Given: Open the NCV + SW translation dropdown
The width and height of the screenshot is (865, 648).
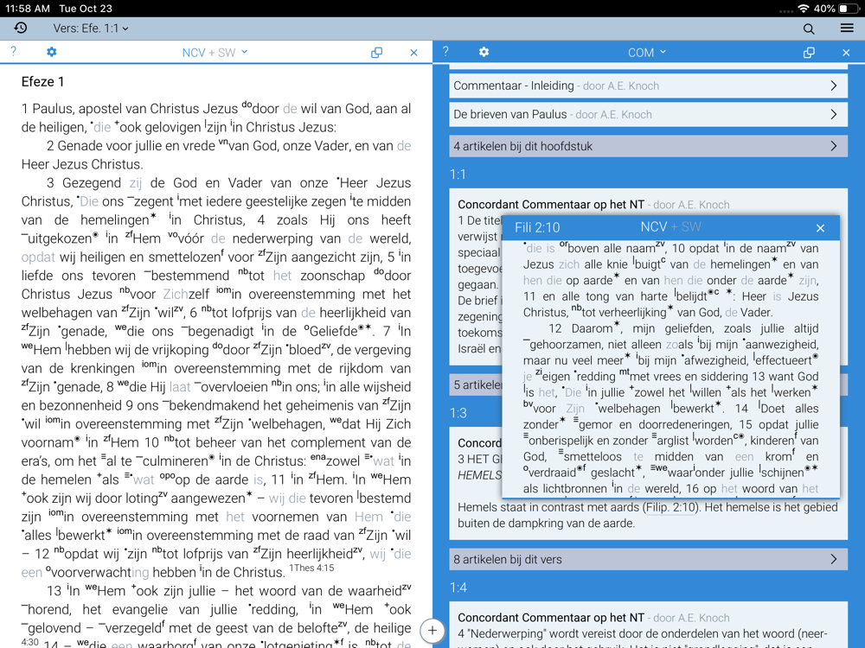Looking at the screenshot, I should pyautogui.click(x=215, y=53).
